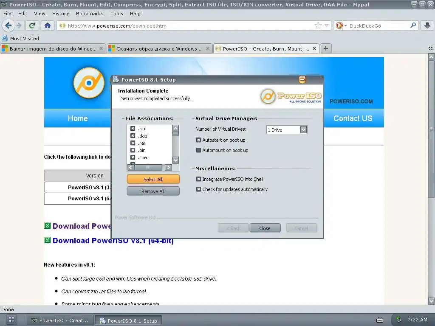The image size is (435, 326).
Task: Open the Edit menu
Action: (23, 14)
